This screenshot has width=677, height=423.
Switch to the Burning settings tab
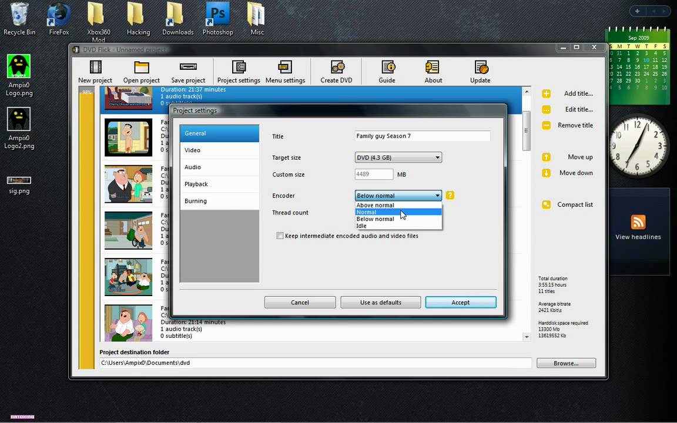coord(219,201)
